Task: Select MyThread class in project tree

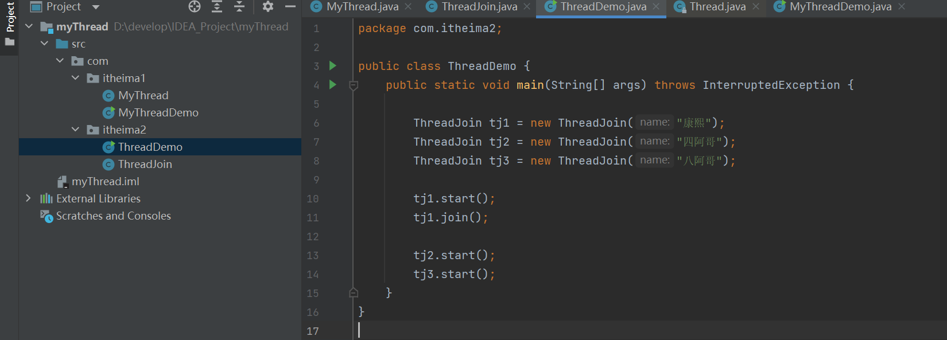Action: (143, 95)
